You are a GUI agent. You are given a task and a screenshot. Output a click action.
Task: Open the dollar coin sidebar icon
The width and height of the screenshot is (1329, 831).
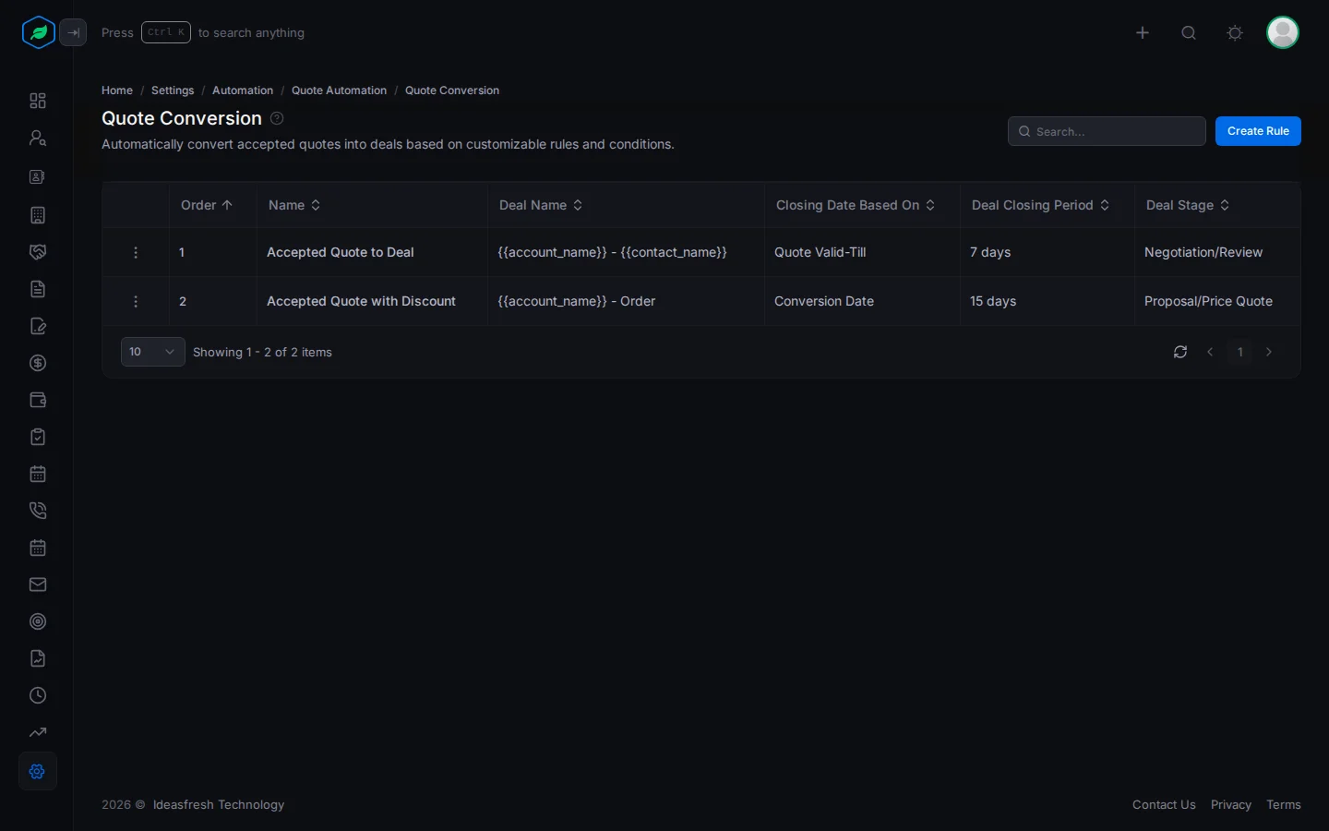click(x=38, y=363)
